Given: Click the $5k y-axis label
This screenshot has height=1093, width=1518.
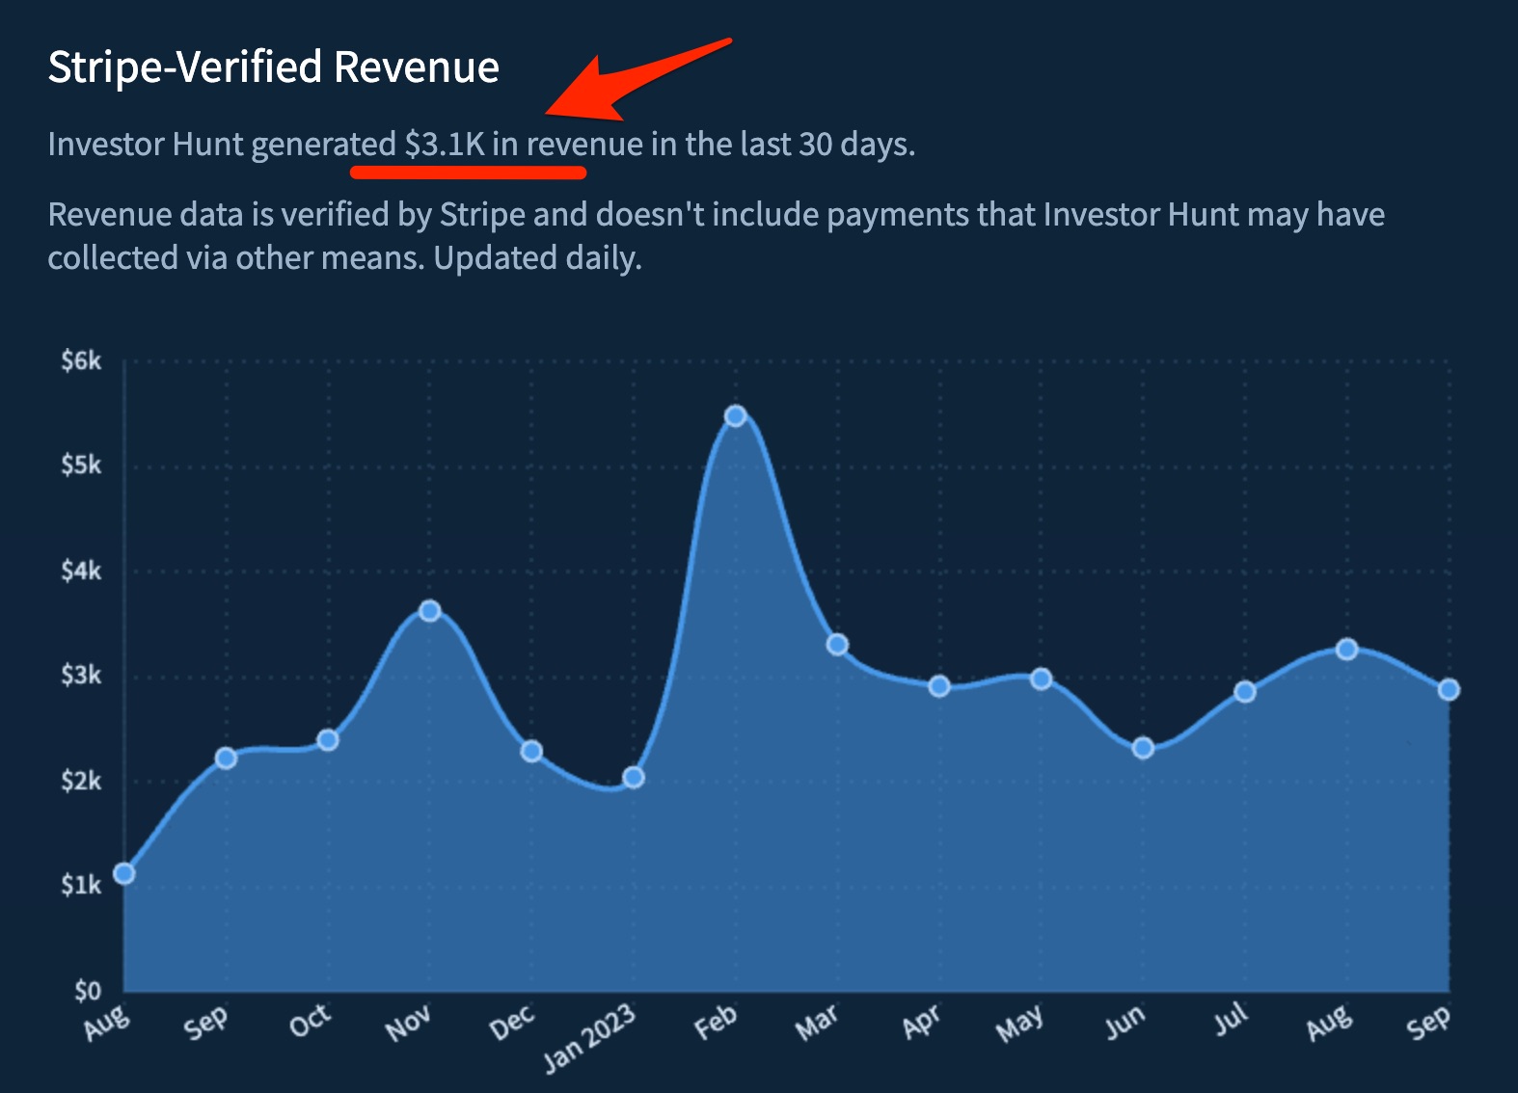Looking at the screenshot, I should [81, 466].
